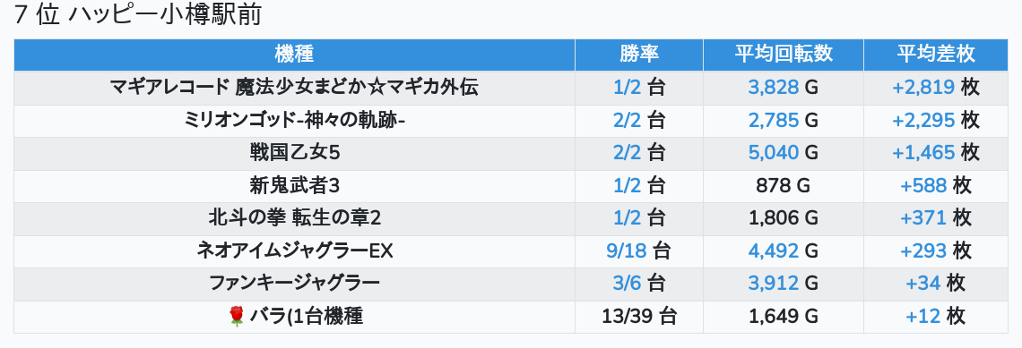Sort by the 平均回転数 column header
1022x348 pixels.
(784, 55)
